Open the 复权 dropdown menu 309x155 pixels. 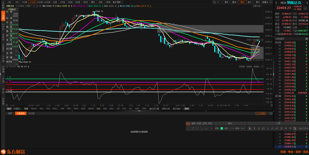point(227,2)
